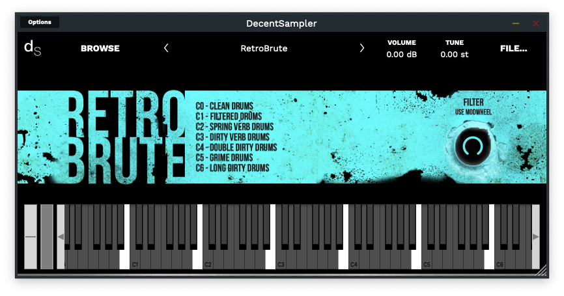Go to previous preset with left chevron
Viewport: 564px width, 296px height.
(166, 48)
